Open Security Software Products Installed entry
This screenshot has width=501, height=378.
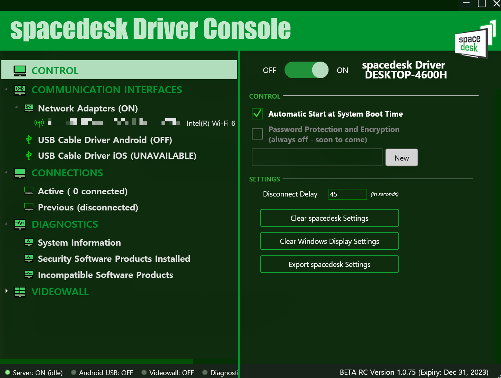[114, 259]
